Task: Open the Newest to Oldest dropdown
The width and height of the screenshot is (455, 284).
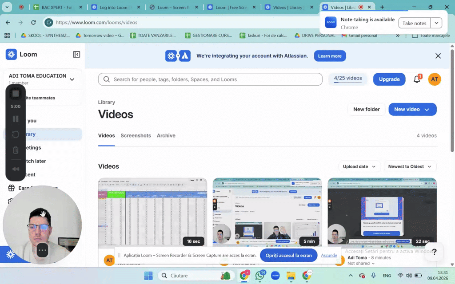Action: point(410,166)
